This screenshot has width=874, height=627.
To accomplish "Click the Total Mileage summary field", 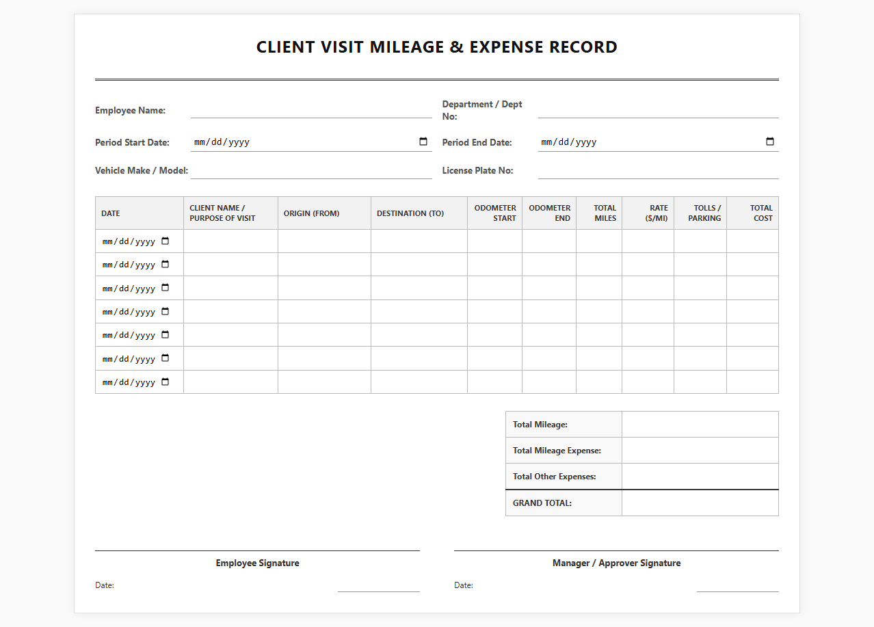I will pyautogui.click(x=700, y=425).
